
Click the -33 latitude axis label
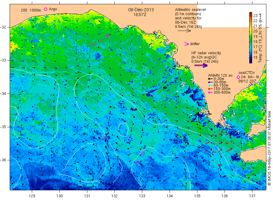[x=3, y=60]
